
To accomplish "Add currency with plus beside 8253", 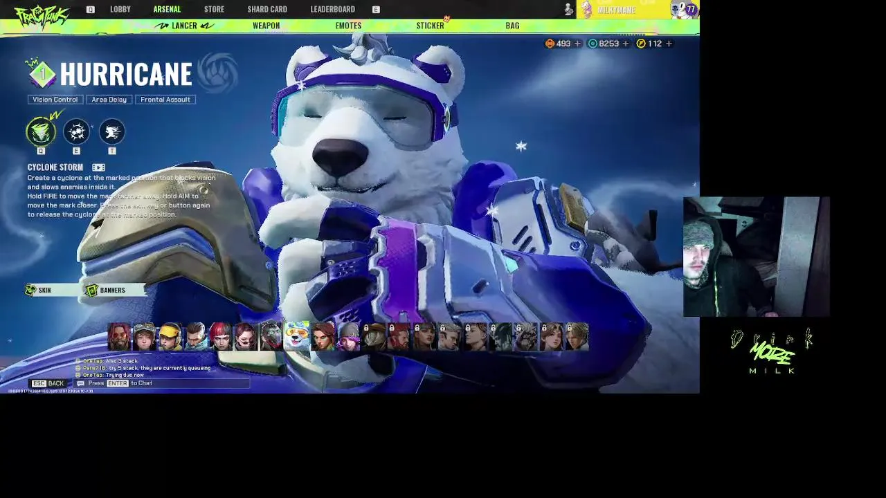I will tap(626, 44).
